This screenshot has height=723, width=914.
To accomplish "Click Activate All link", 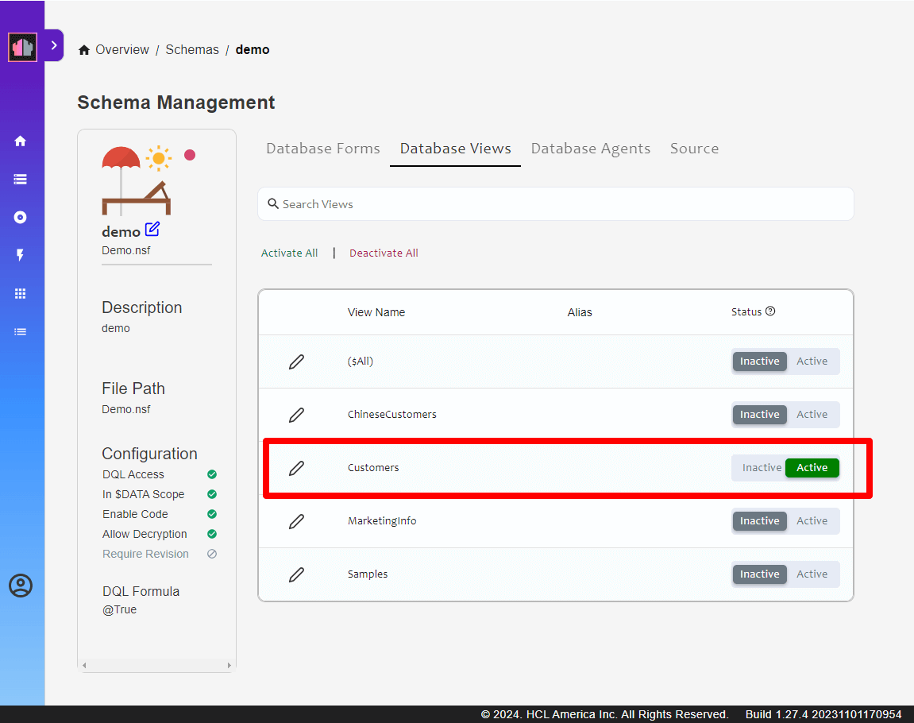I will 289,253.
